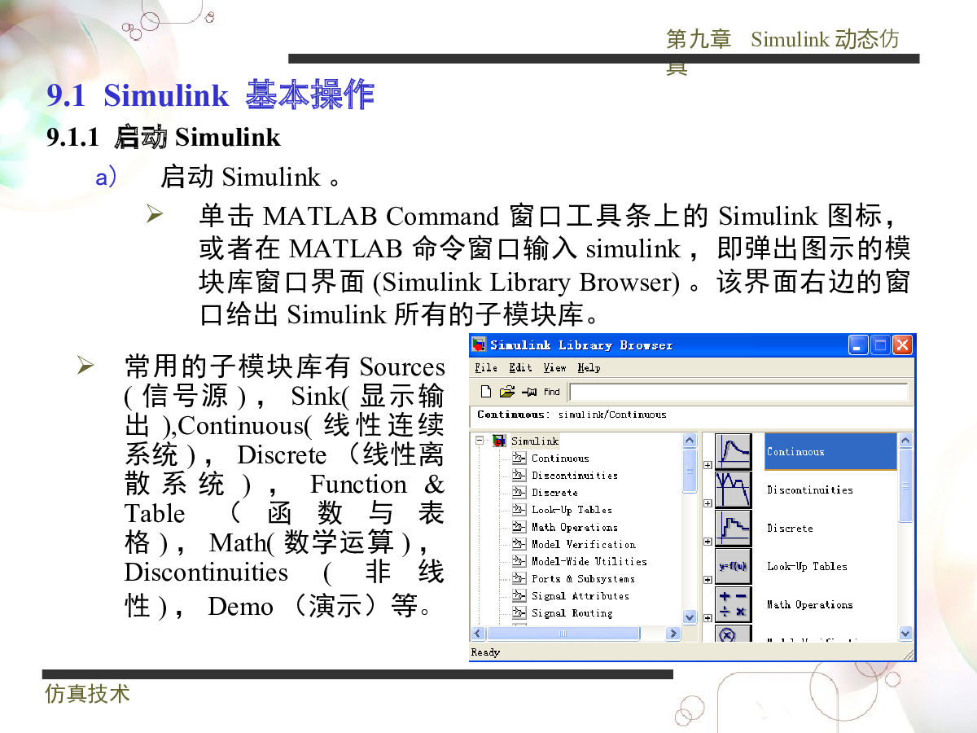Click the library icon beside Model-Wide Utilities
The image size is (977, 733).
pos(519,562)
